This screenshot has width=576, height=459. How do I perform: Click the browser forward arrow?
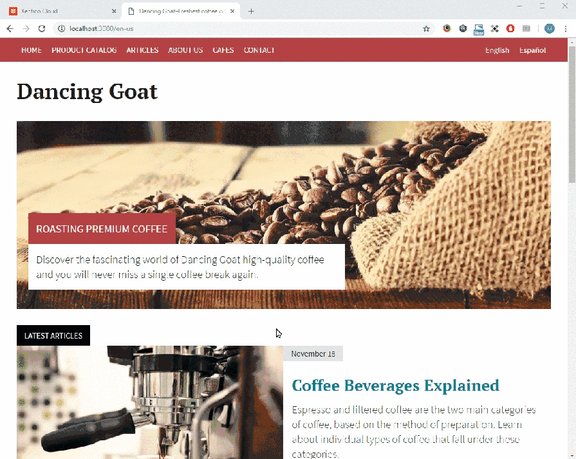coord(26,29)
